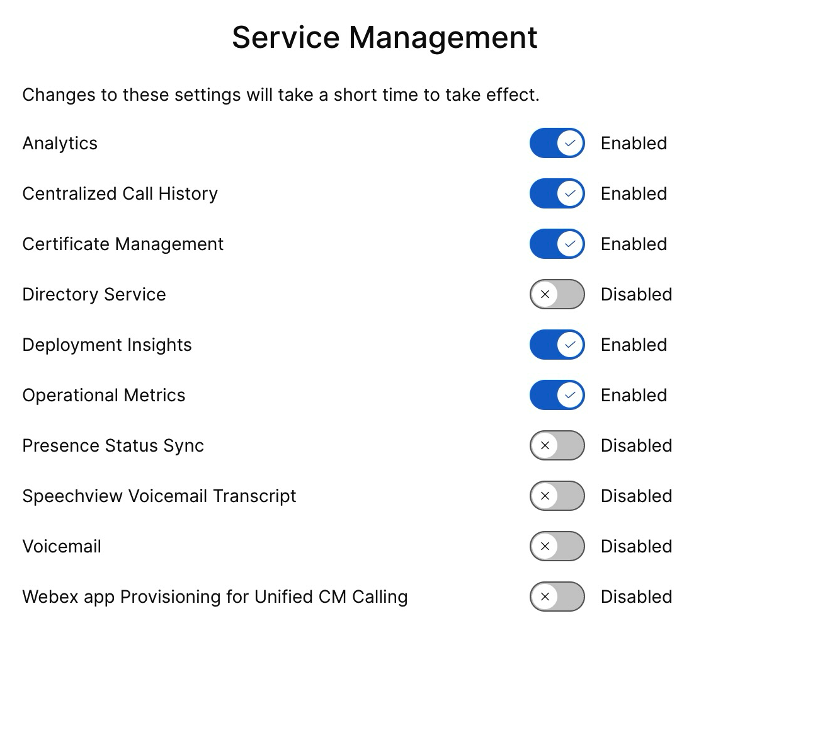Click the Enabled status next to Certificate Management
Viewport: 820px width, 737px height.
(x=634, y=244)
